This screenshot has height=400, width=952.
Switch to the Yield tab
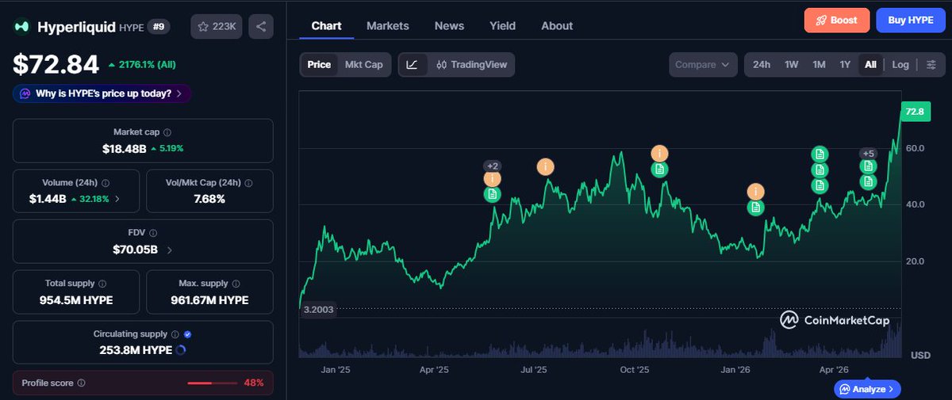(503, 25)
